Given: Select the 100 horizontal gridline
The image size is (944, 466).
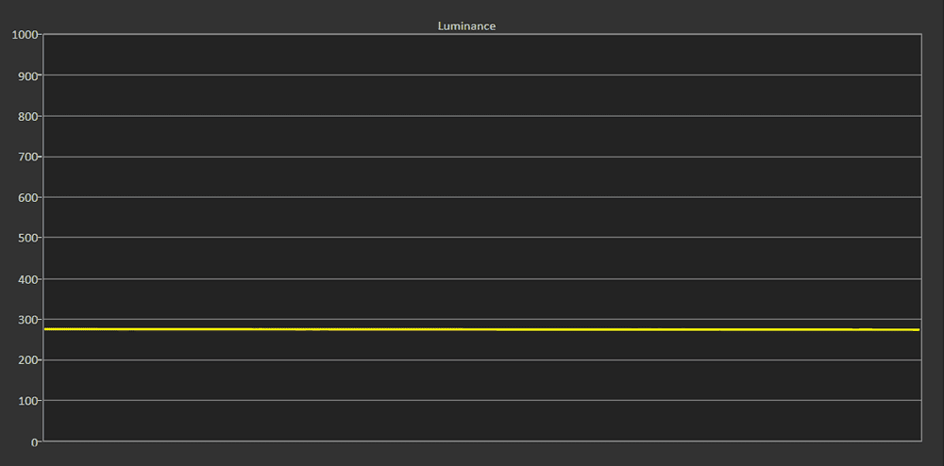Looking at the screenshot, I should 481,400.
